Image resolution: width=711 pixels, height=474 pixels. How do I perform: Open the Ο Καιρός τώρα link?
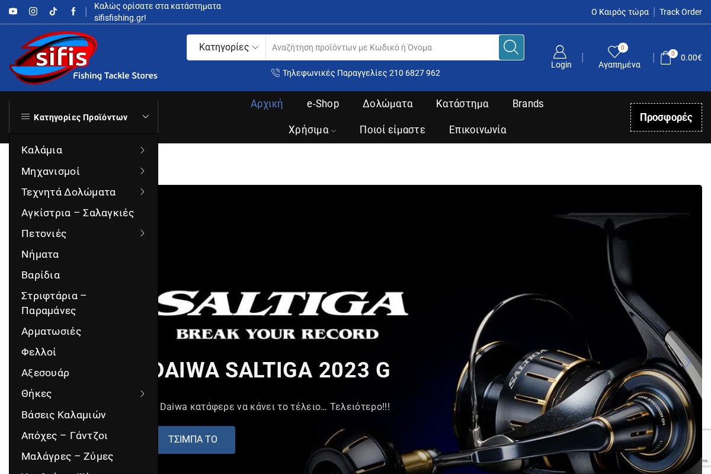(x=620, y=12)
